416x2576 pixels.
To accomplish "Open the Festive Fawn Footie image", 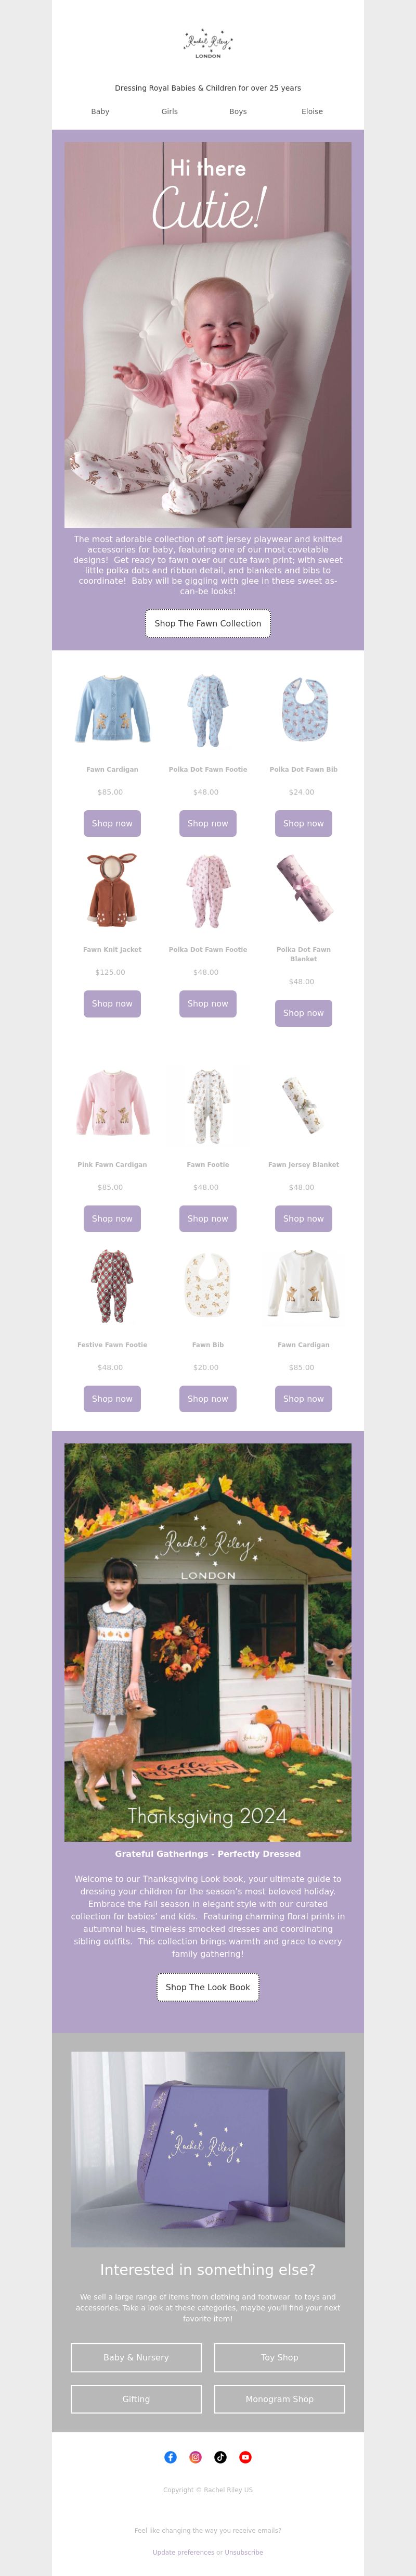I will click(x=112, y=1285).
